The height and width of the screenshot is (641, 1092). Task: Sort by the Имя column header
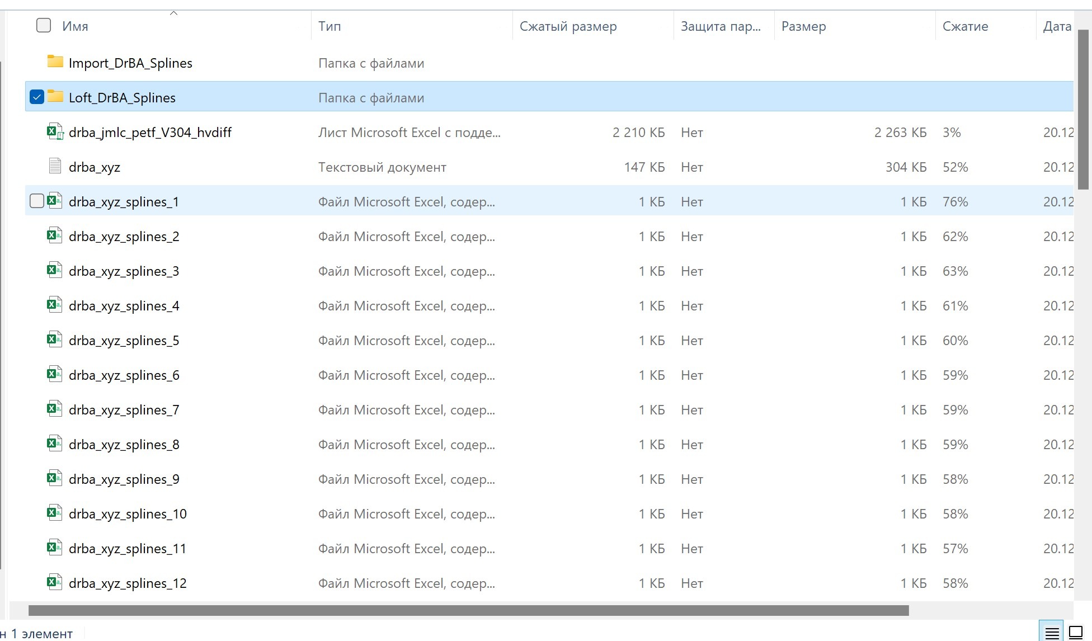tap(75, 26)
